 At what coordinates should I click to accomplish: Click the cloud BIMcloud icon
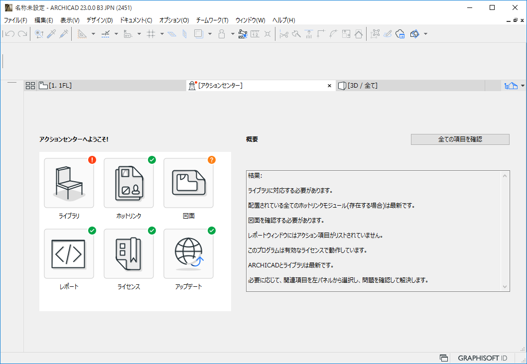(400, 34)
